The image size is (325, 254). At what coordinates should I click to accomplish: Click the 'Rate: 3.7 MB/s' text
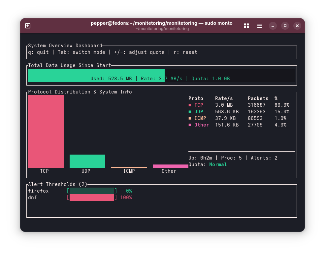(161, 79)
